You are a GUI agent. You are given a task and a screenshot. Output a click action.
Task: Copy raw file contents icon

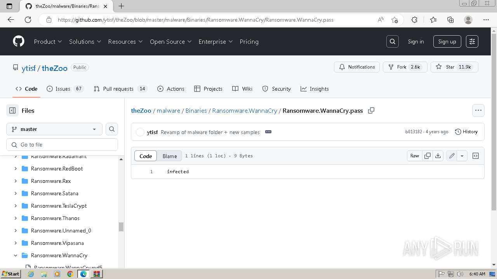pos(427,156)
